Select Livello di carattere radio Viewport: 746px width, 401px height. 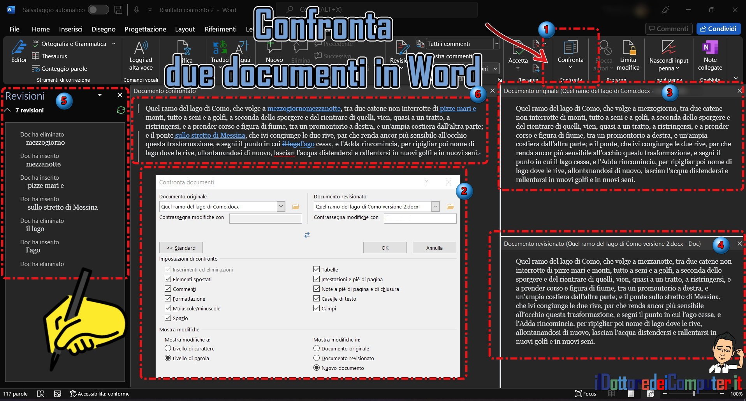(168, 348)
